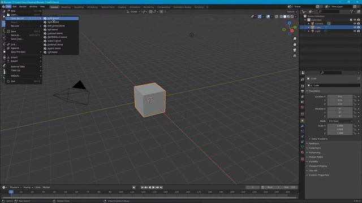This screenshot has height=203, width=362.
Task: Open the viewport Options dropdown
Action: coord(292,11)
